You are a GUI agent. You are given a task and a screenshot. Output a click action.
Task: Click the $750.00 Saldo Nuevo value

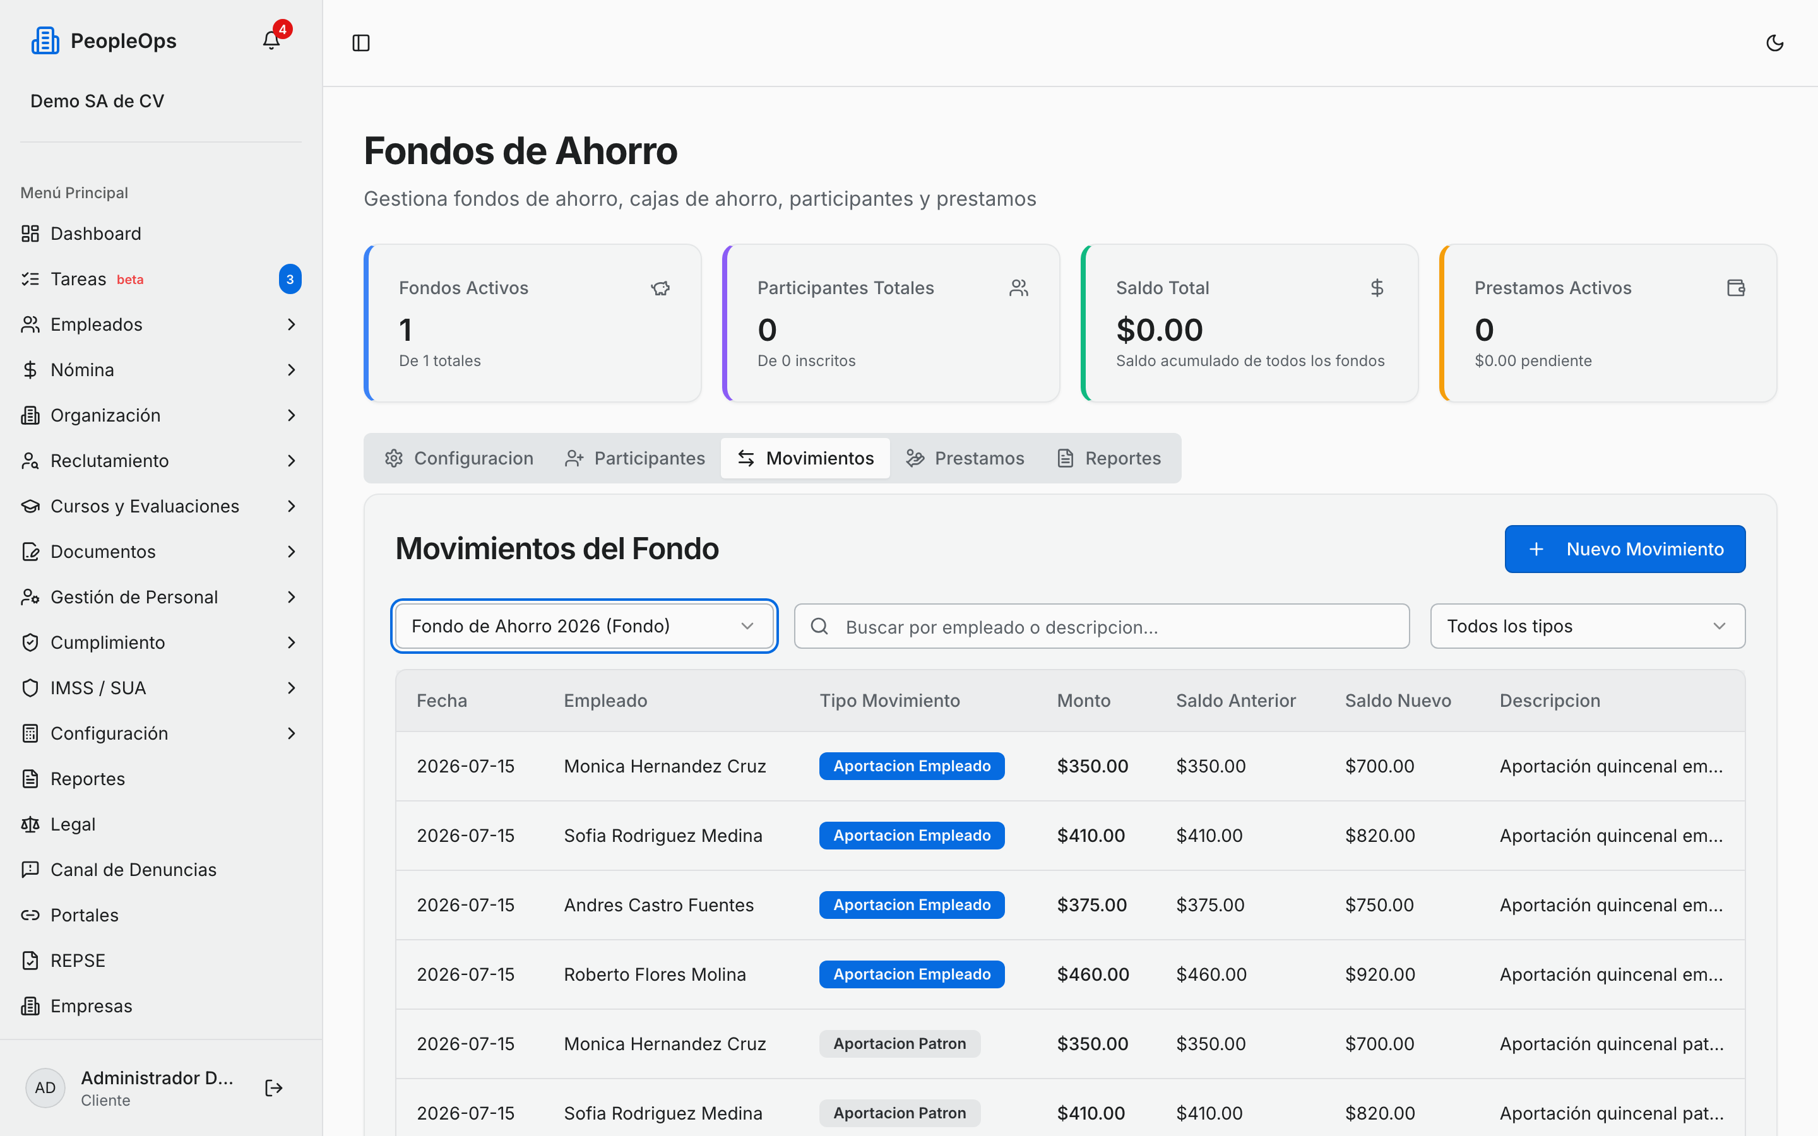coord(1379,904)
